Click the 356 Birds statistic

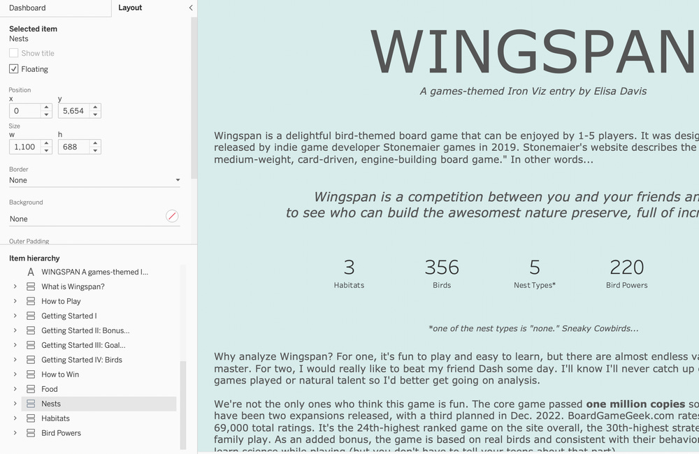442,274
